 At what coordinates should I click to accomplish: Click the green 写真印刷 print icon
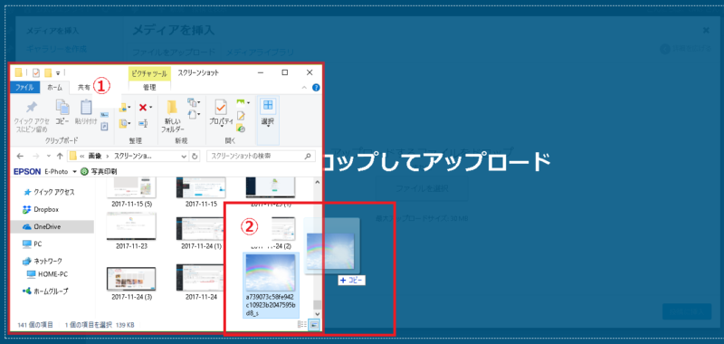pyautogui.click(x=84, y=171)
